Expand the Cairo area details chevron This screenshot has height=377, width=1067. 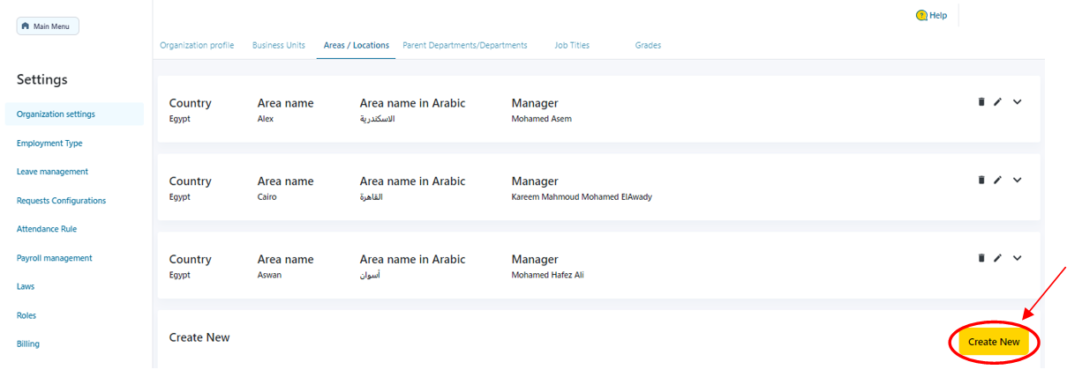(x=1017, y=180)
